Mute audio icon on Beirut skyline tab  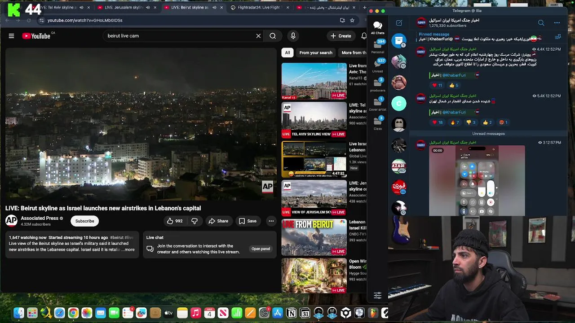point(214,7)
